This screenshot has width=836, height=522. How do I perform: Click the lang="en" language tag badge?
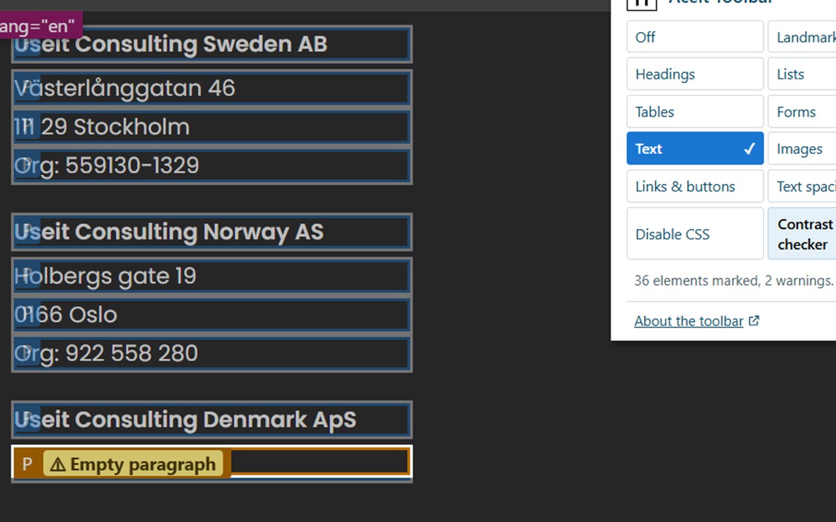39,27
